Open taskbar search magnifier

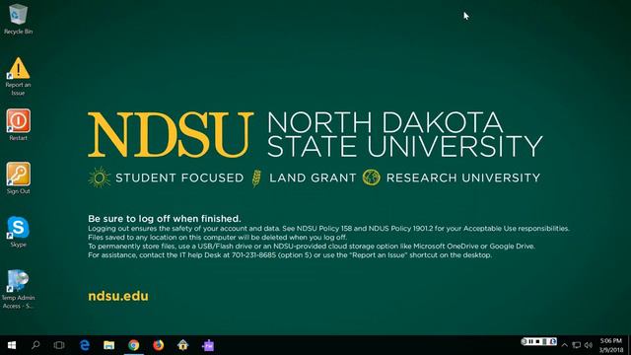coord(35,345)
